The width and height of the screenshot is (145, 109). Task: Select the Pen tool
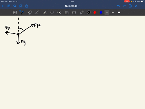coord(22,12)
